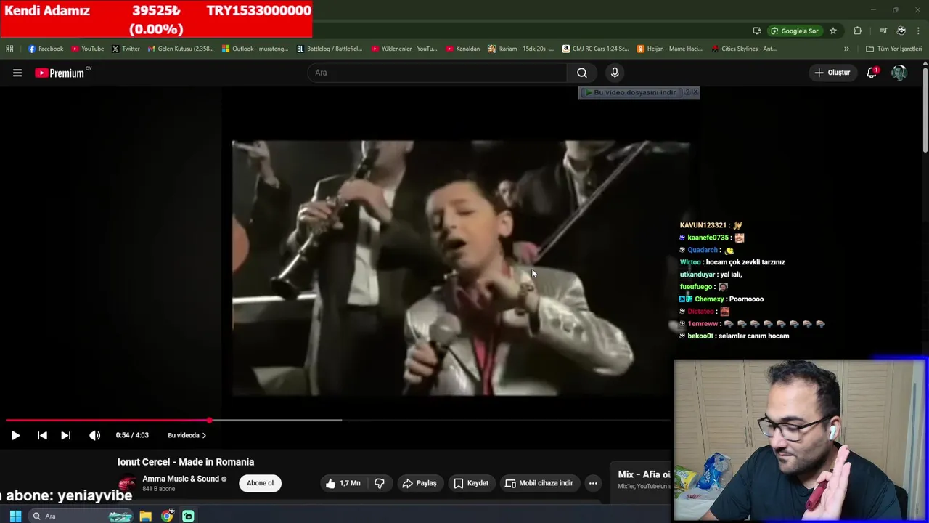Open the green app icon on the taskbar
This screenshot has height=523, width=929.
coord(188,516)
